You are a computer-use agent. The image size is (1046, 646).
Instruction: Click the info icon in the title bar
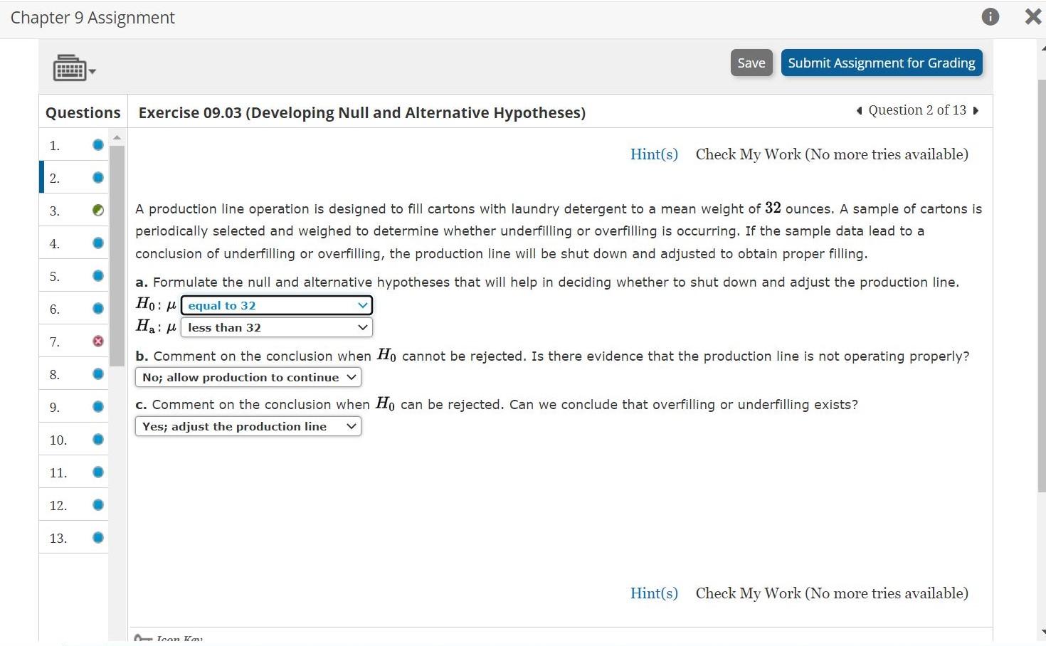point(990,16)
